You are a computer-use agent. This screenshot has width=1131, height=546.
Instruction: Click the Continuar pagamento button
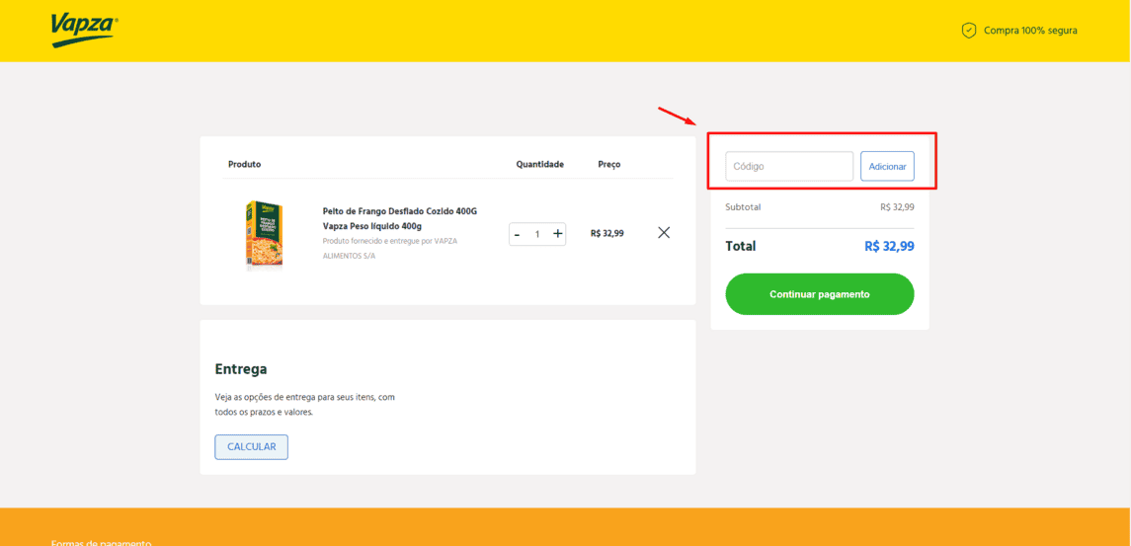point(820,294)
